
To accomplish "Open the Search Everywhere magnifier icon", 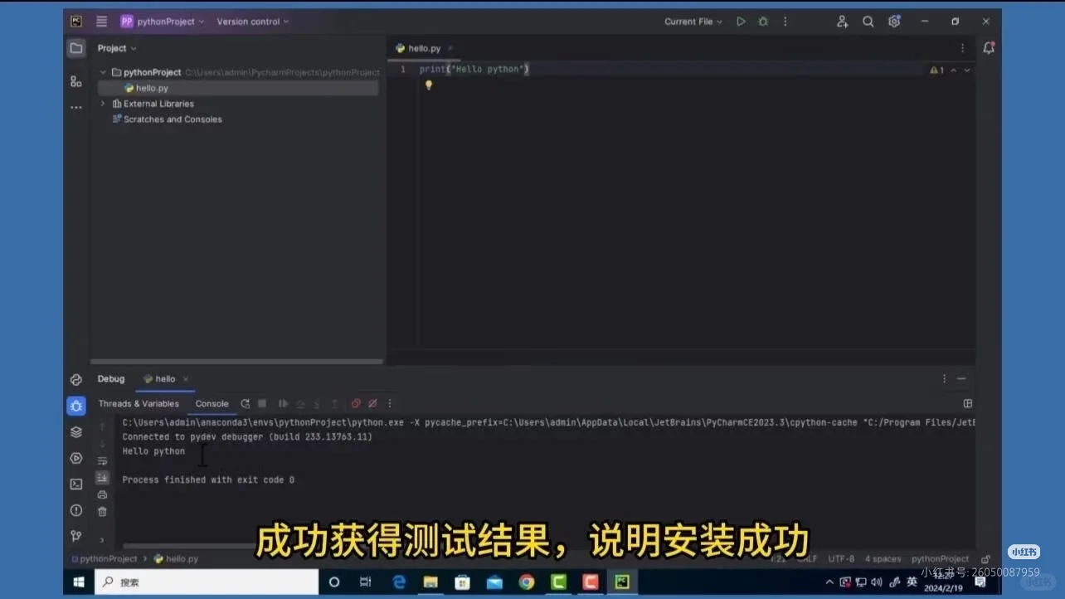I will click(x=868, y=22).
